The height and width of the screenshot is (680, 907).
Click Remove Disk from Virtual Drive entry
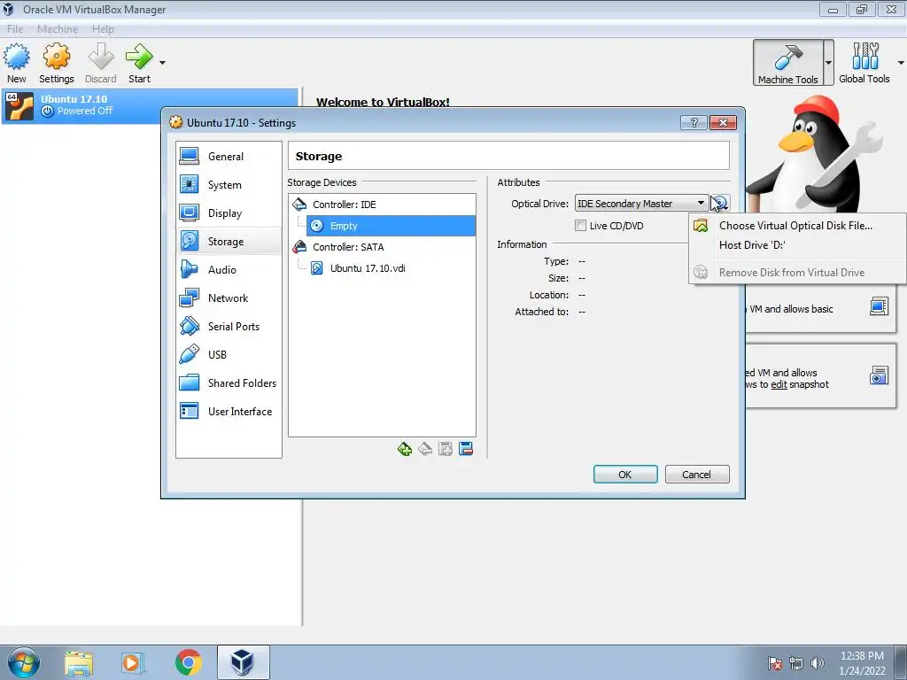(x=797, y=273)
